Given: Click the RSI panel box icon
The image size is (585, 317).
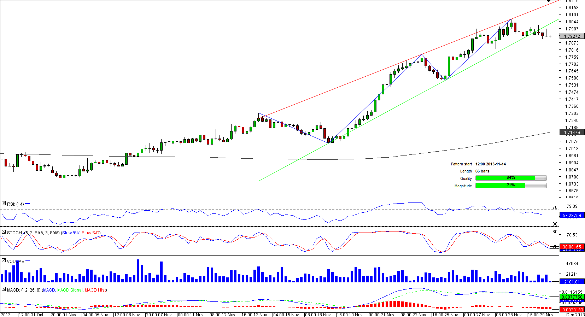Looking at the screenshot, I should [x=4, y=203].
